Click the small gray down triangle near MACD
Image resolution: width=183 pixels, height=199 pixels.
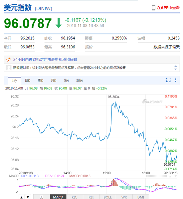click(x=176, y=176)
